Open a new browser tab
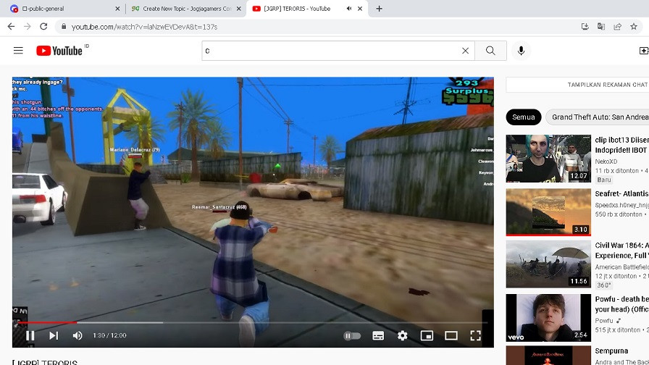 point(379,9)
